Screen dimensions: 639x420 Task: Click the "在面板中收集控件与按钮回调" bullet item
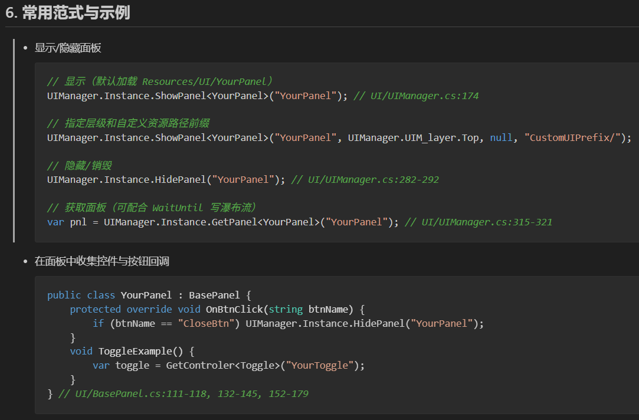coord(102,261)
